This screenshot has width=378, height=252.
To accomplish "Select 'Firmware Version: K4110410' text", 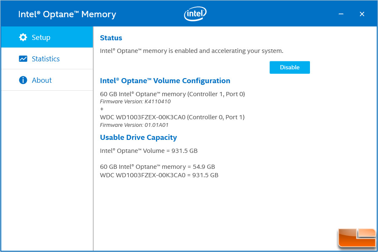I will (135, 102).
